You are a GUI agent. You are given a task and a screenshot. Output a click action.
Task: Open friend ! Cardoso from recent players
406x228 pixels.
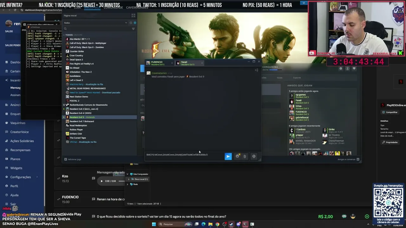(298, 130)
